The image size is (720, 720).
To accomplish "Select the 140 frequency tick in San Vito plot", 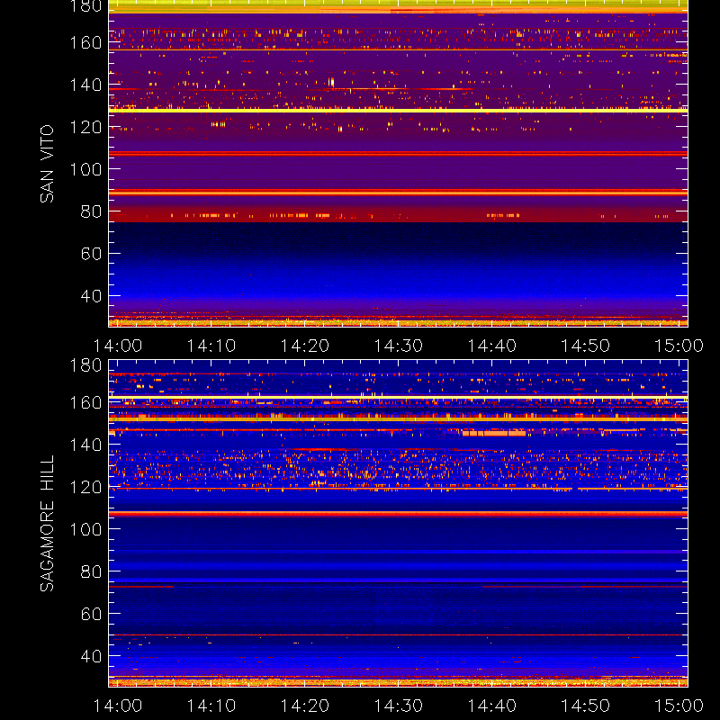I will [85, 85].
